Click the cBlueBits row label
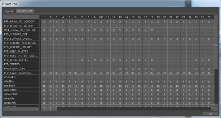 (21, 99)
